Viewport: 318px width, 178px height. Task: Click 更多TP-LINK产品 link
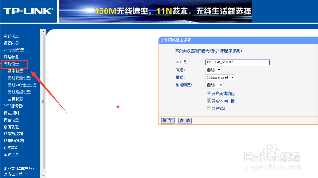point(19,171)
